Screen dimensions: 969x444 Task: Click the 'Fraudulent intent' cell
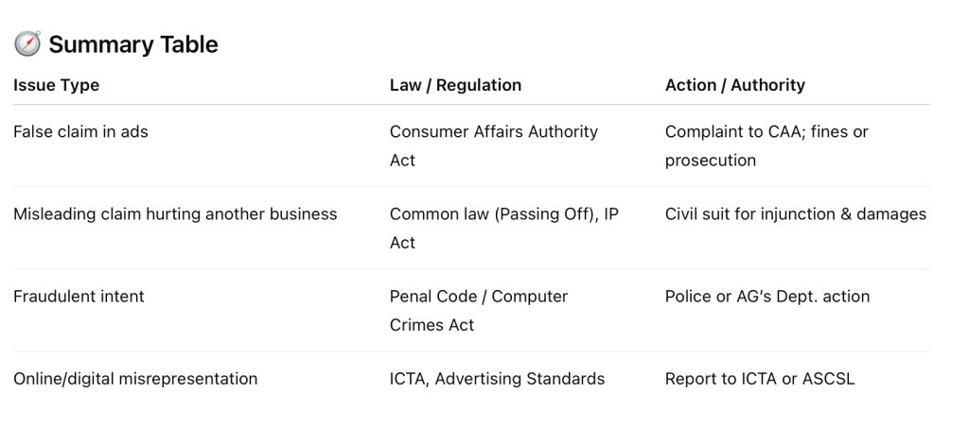(x=79, y=297)
